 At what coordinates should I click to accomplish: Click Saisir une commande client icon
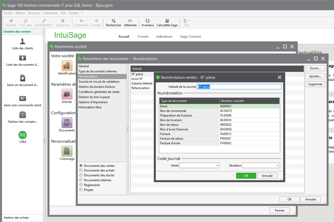click(23, 98)
